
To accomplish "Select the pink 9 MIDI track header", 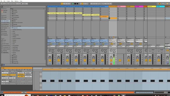I will point(122,6).
